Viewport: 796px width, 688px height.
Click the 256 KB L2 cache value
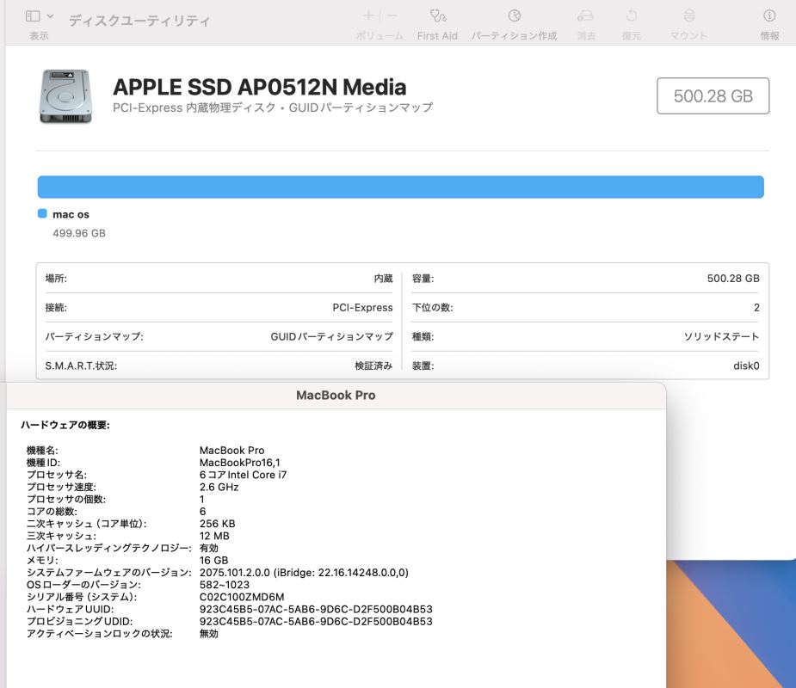pyautogui.click(x=217, y=524)
